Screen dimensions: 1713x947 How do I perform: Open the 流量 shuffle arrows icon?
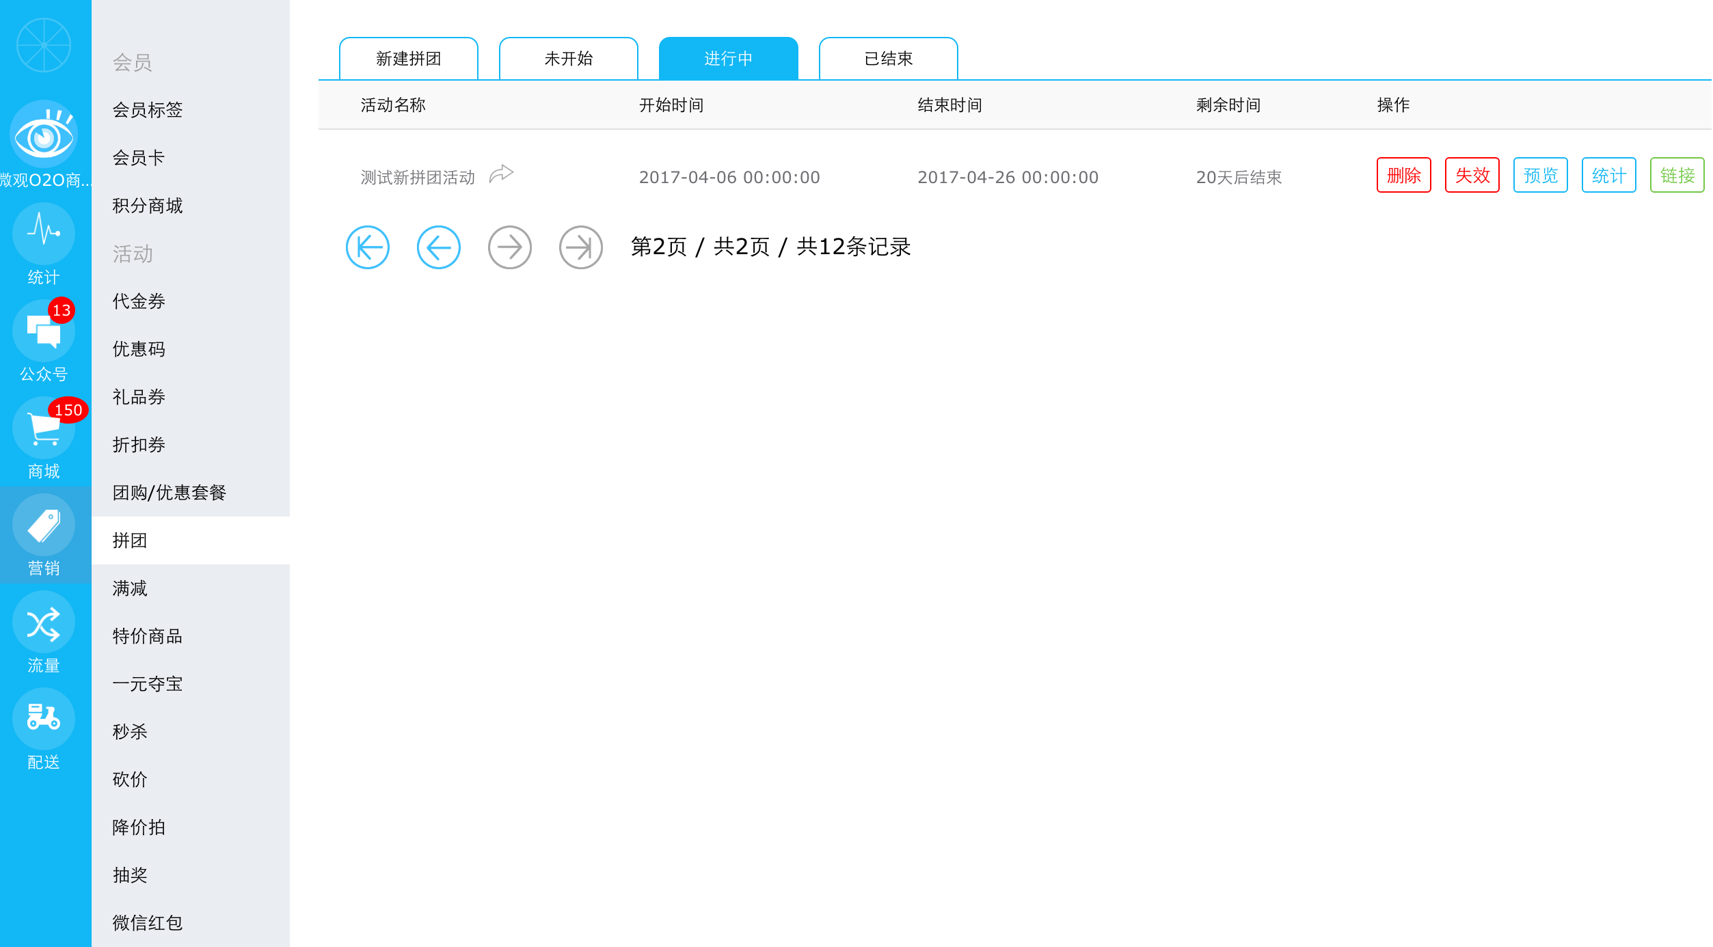click(x=44, y=622)
